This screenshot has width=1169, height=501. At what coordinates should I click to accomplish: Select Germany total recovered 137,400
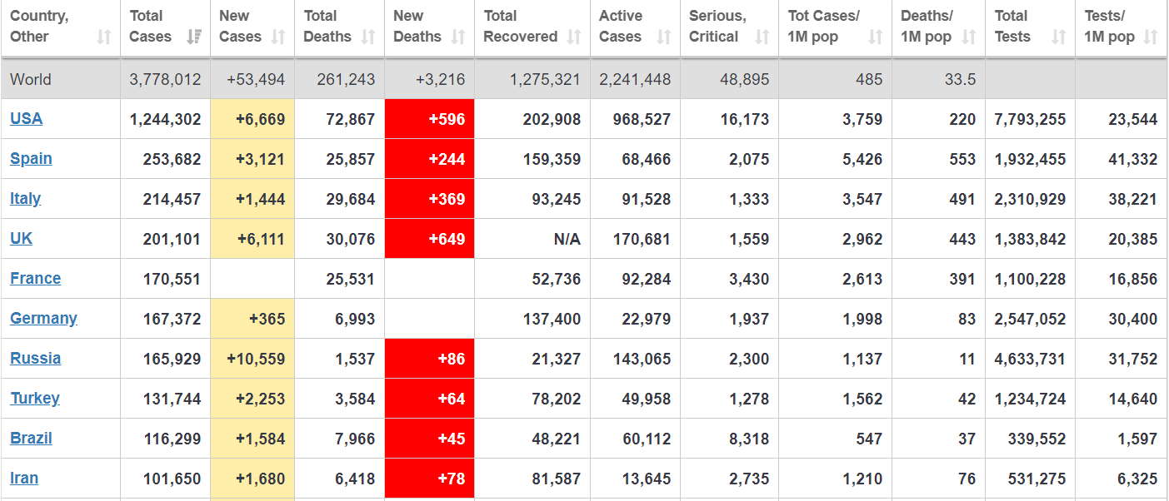(552, 319)
